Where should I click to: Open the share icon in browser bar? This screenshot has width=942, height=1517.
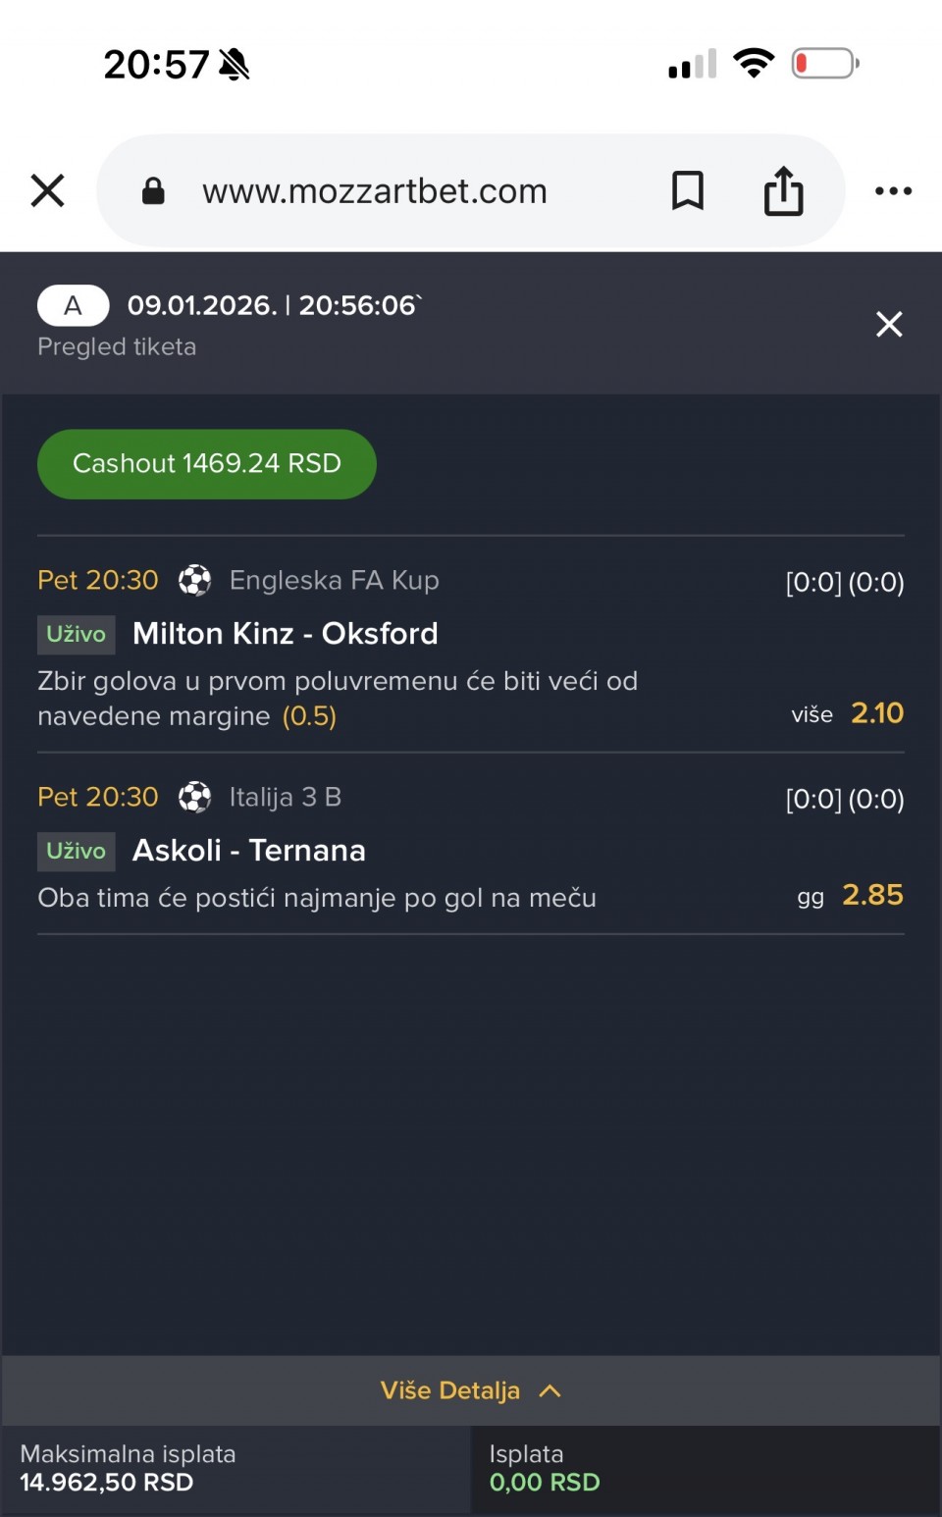click(783, 190)
